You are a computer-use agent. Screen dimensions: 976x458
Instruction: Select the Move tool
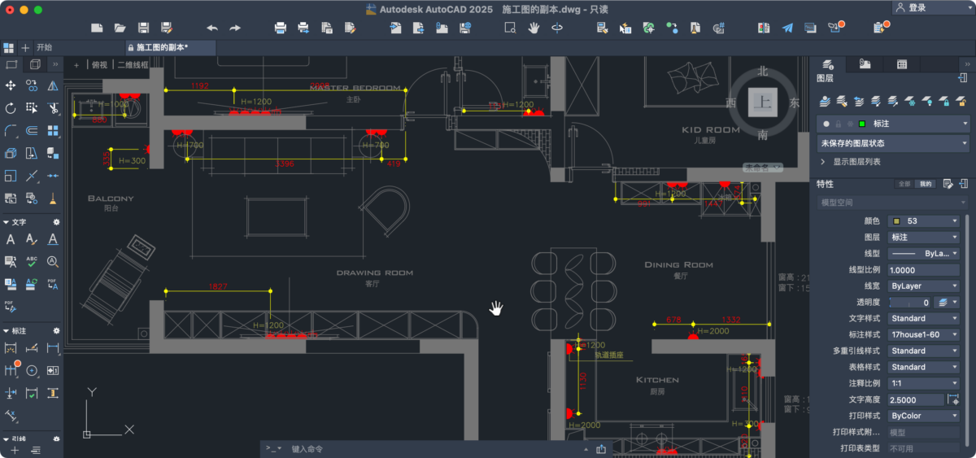pos(11,85)
